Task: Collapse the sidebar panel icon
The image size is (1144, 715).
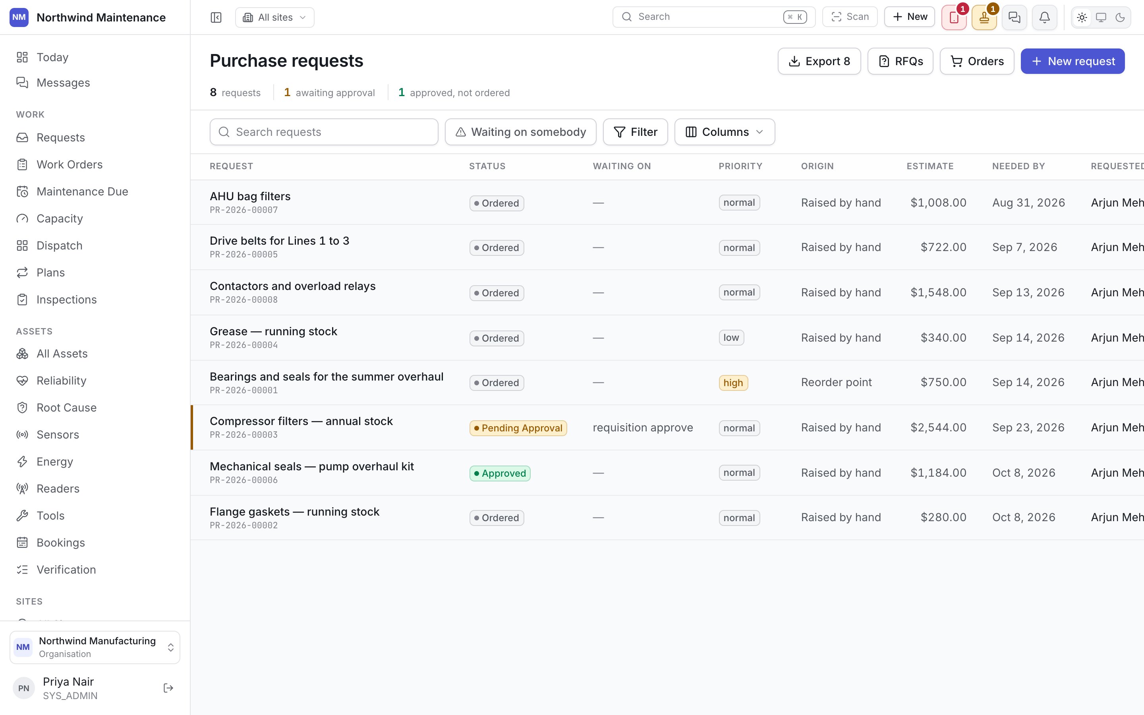Action: [216, 17]
